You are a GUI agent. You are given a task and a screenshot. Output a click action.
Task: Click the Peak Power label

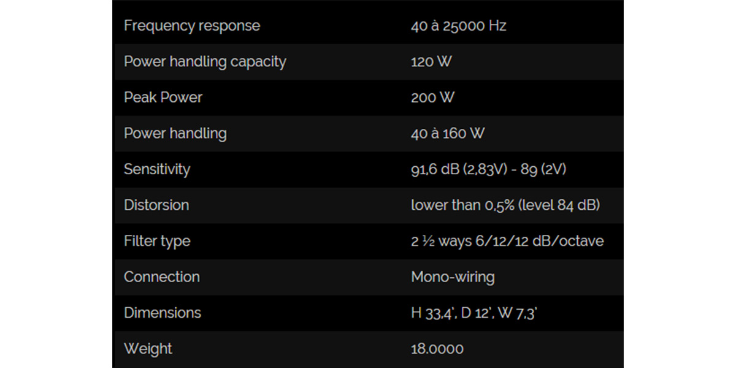[x=163, y=98]
